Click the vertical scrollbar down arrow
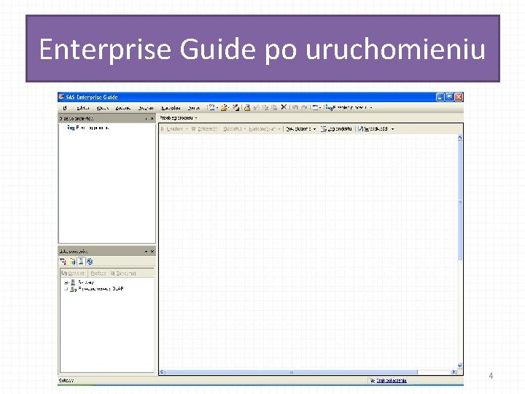 [460, 366]
